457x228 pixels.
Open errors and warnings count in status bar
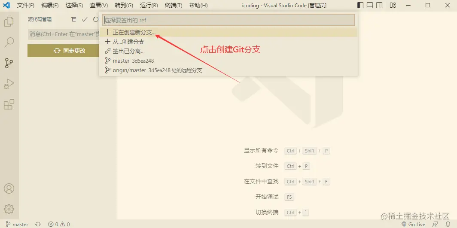click(x=59, y=224)
